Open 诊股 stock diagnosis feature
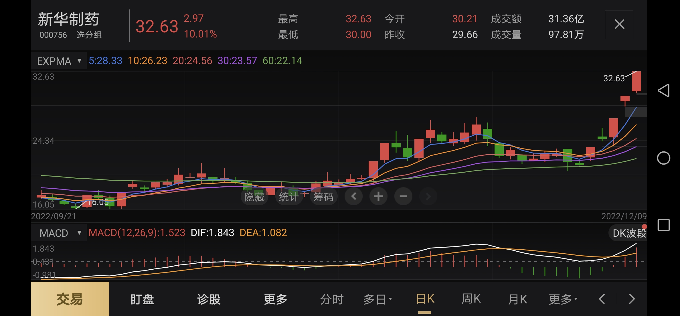680x316 pixels. [x=209, y=299]
